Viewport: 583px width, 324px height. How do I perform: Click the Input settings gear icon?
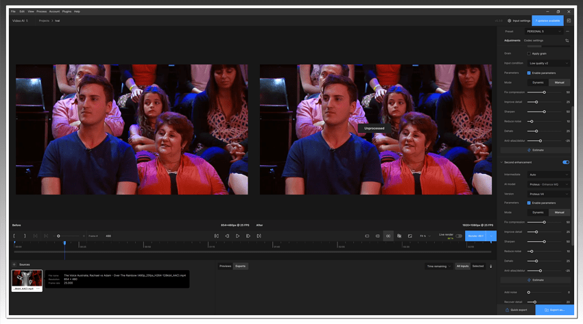pyautogui.click(x=510, y=21)
